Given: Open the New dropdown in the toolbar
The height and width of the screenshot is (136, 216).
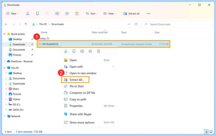Looking at the screenshot, I should 13,14.
